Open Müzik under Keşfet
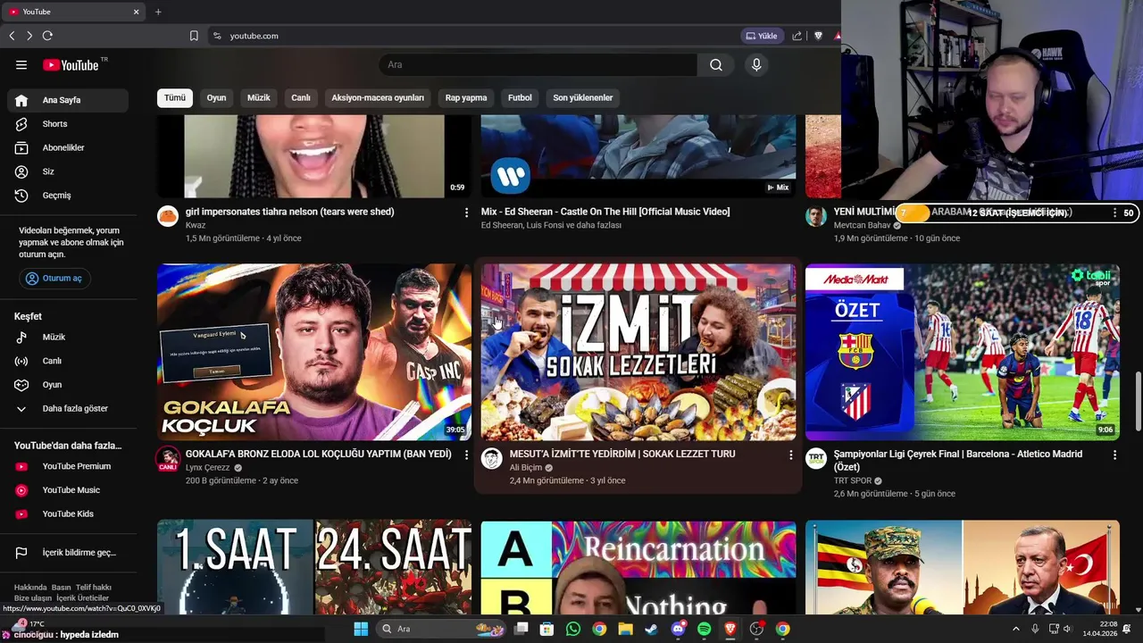Screen dimensions: 1143x643 [68, 338]
